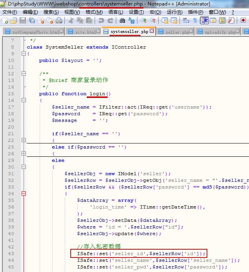Viewport: 249px width, 272px height.
Task: Toggle synchronized horizontal scrolling icon
Action: pos(174,20)
